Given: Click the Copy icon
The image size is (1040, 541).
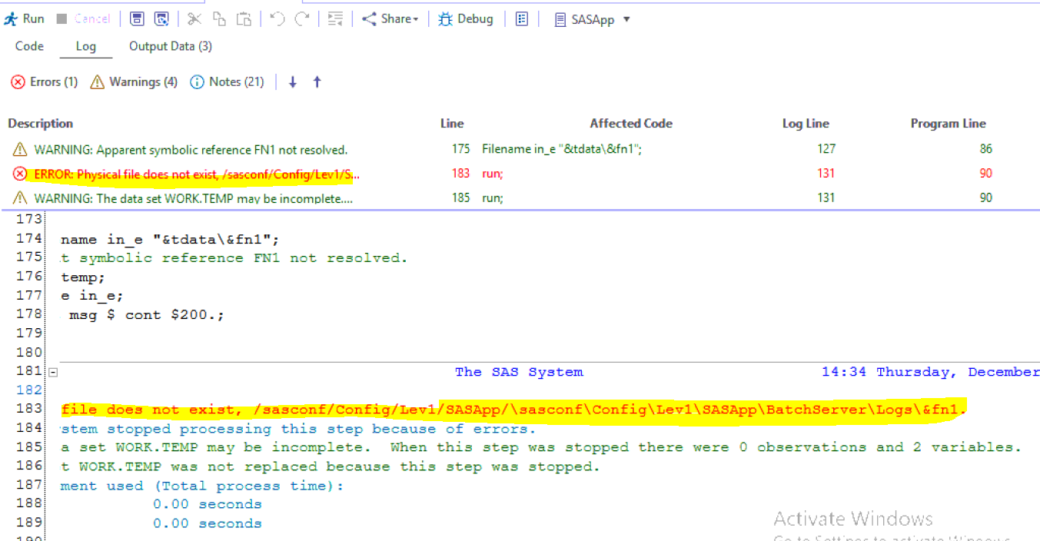Looking at the screenshot, I should [x=219, y=19].
